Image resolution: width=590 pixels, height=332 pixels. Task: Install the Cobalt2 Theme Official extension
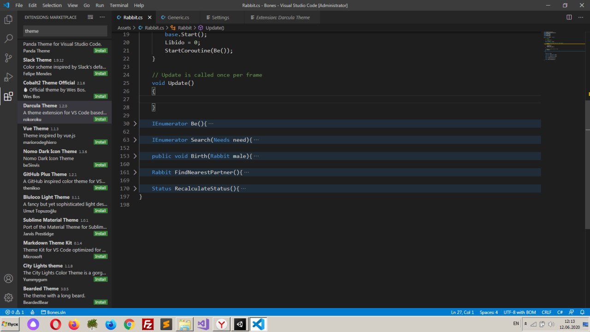pyautogui.click(x=100, y=96)
